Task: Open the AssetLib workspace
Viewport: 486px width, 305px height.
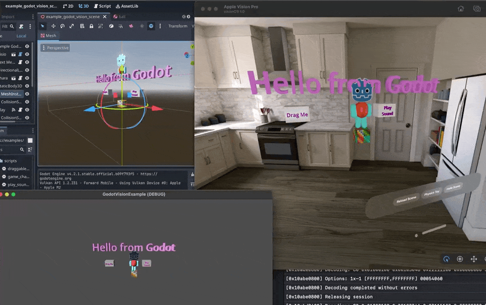Action: pyautogui.click(x=127, y=6)
